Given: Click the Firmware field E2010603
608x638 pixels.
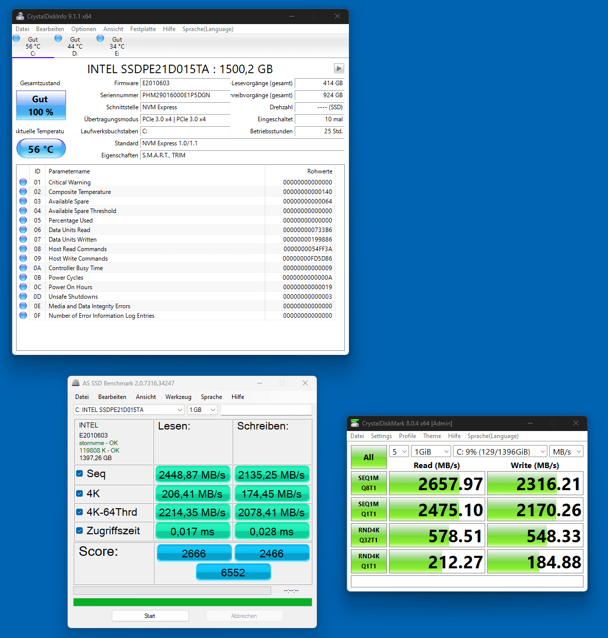Looking at the screenshot, I should pyautogui.click(x=185, y=83).
